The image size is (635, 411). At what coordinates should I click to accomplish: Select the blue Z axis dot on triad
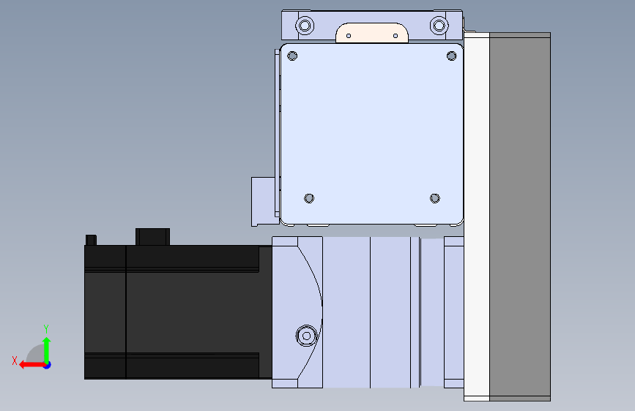[47, 365]
